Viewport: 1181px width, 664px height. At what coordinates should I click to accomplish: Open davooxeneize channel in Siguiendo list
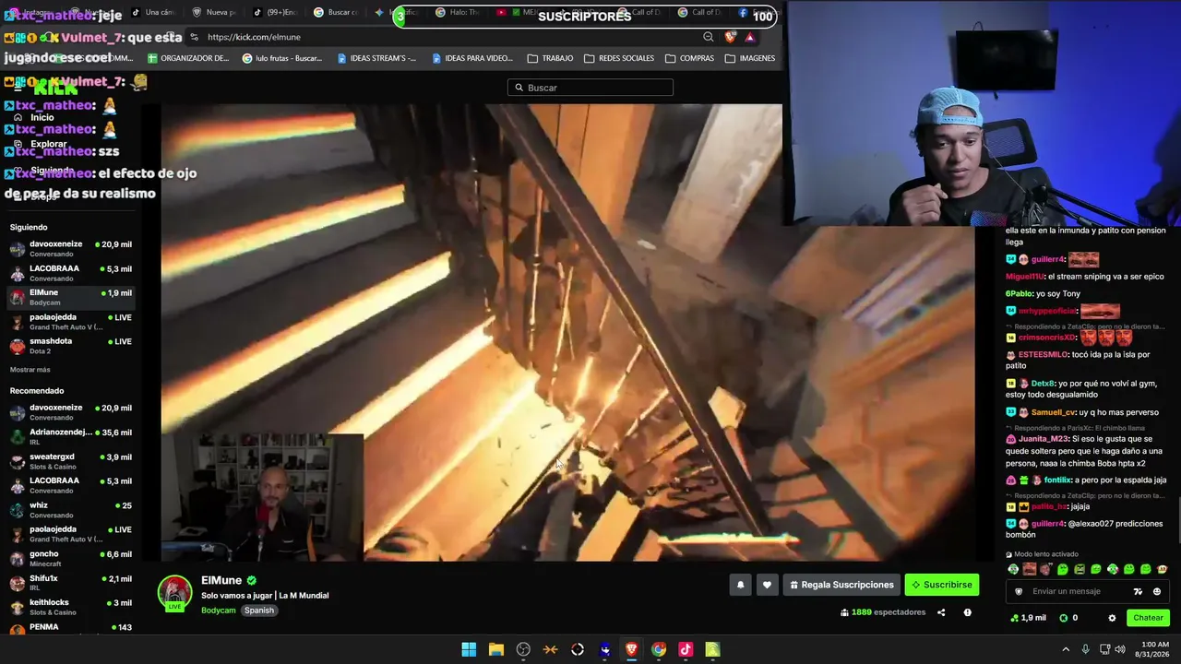pyautogui.click(x=71, y=249)
